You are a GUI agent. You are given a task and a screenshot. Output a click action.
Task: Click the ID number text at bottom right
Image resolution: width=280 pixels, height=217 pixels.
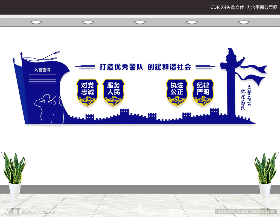point(246,212)
